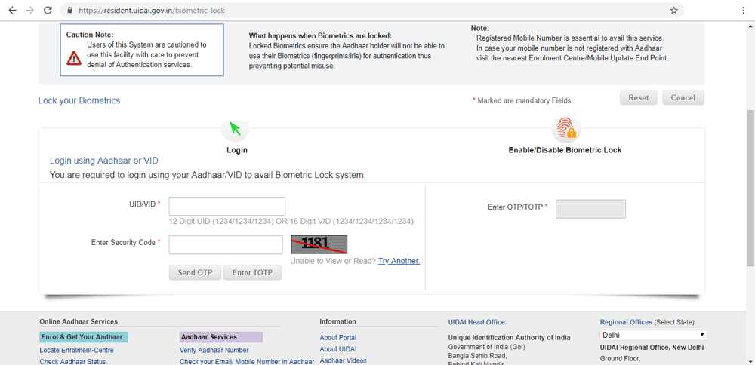The height and width of the screenshot is (365, 755).
Task: Click the Reset button
Action: [638, 98]
